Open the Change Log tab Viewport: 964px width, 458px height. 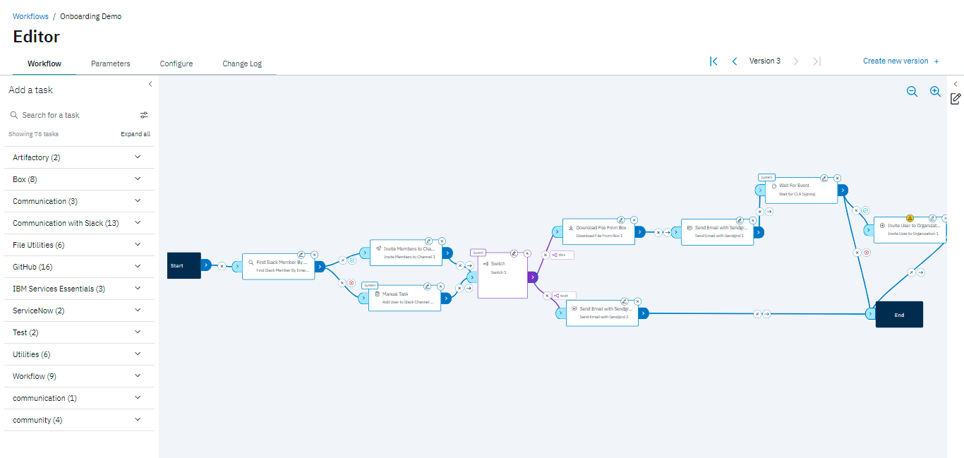[241, 63]
